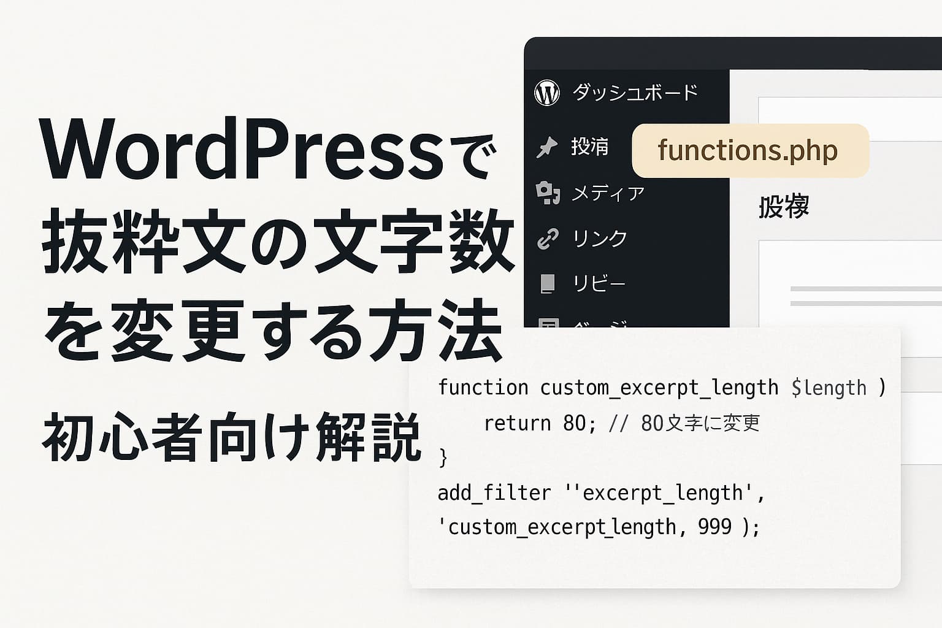942x628 pixels.
Task: Select the メディア sidebar entry
Action: point(609,193)
